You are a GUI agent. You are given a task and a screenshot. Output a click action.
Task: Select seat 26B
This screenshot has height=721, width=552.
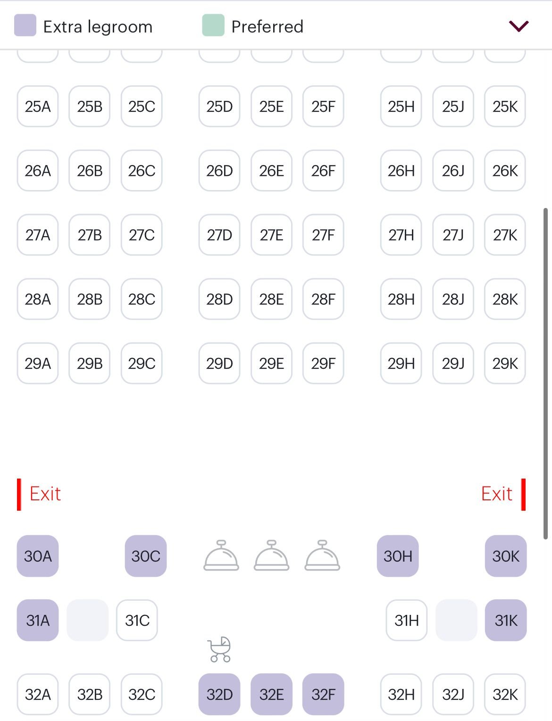(90, 171)
